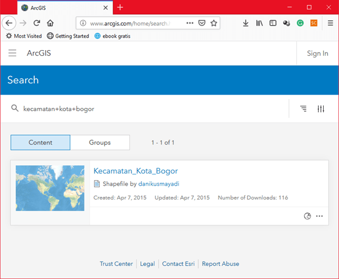Expand the item more options ellipsis
This screenshot has height=279, width=339.
[x=320, y=216]
